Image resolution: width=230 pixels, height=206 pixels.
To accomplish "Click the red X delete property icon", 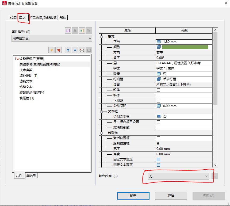I will (59, 50).
